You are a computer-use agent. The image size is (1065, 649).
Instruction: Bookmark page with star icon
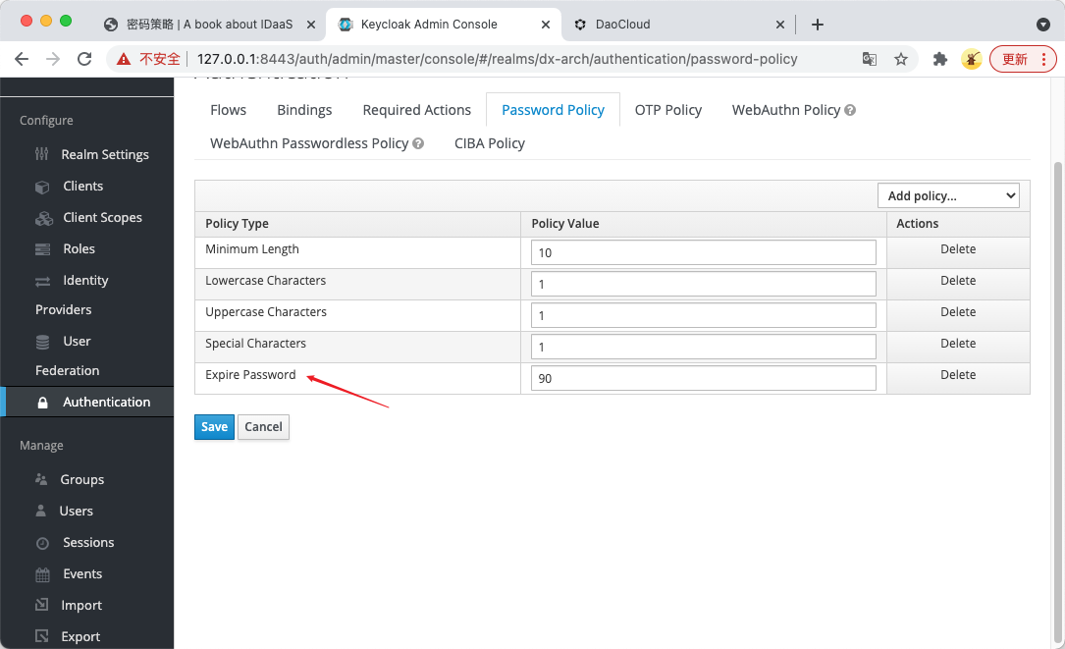click(x=901, y=59)
